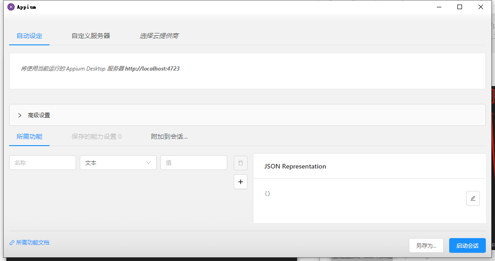Edit raw JSON with pencil icon
Image resolution: width=495 pixels, height=261 pixels.
pyautogui.click(x=473, y=198)
